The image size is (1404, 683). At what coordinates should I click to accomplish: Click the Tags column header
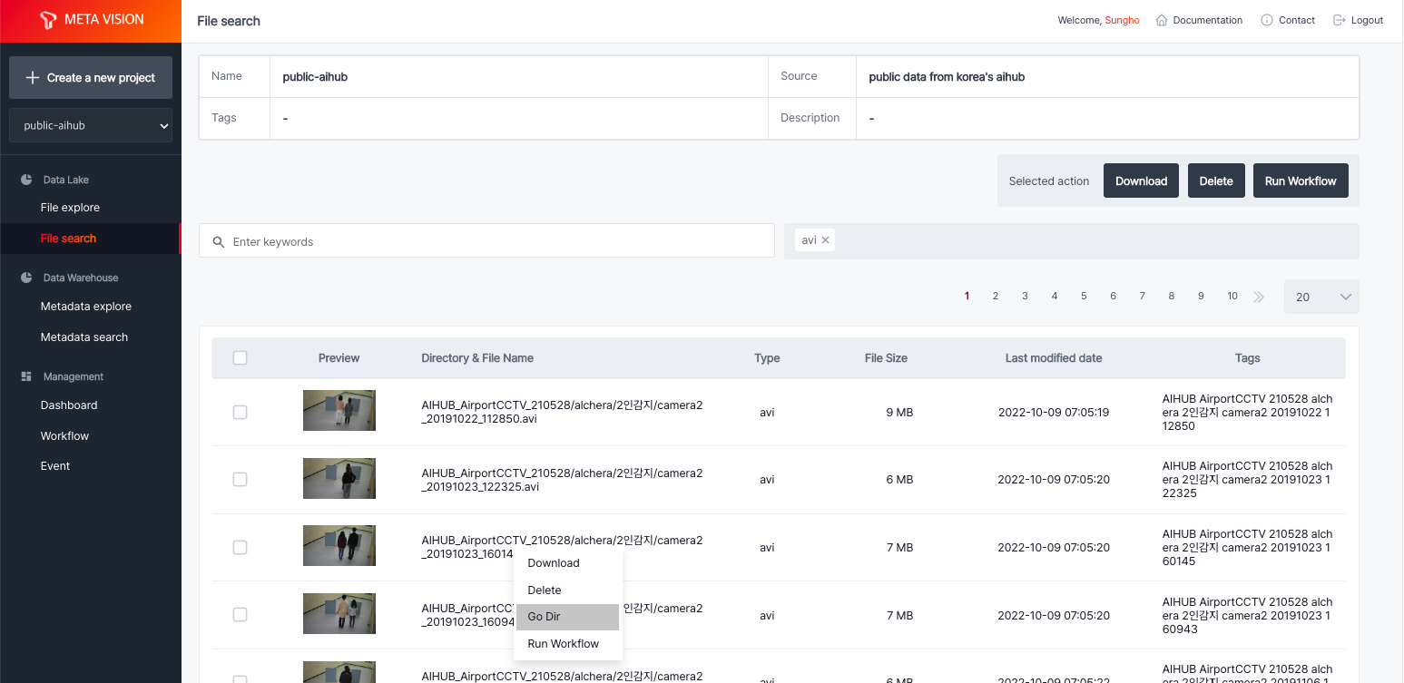pos(1248,358)
